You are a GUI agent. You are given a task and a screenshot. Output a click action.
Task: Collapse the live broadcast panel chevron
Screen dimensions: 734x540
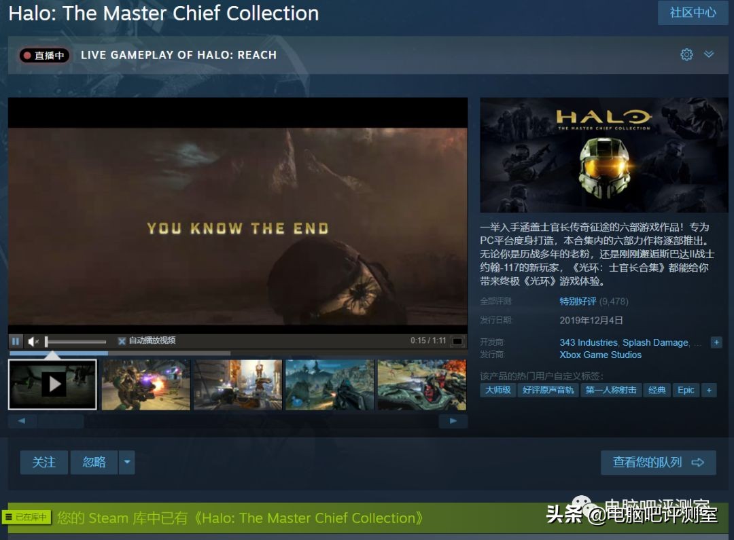point(709,54)
